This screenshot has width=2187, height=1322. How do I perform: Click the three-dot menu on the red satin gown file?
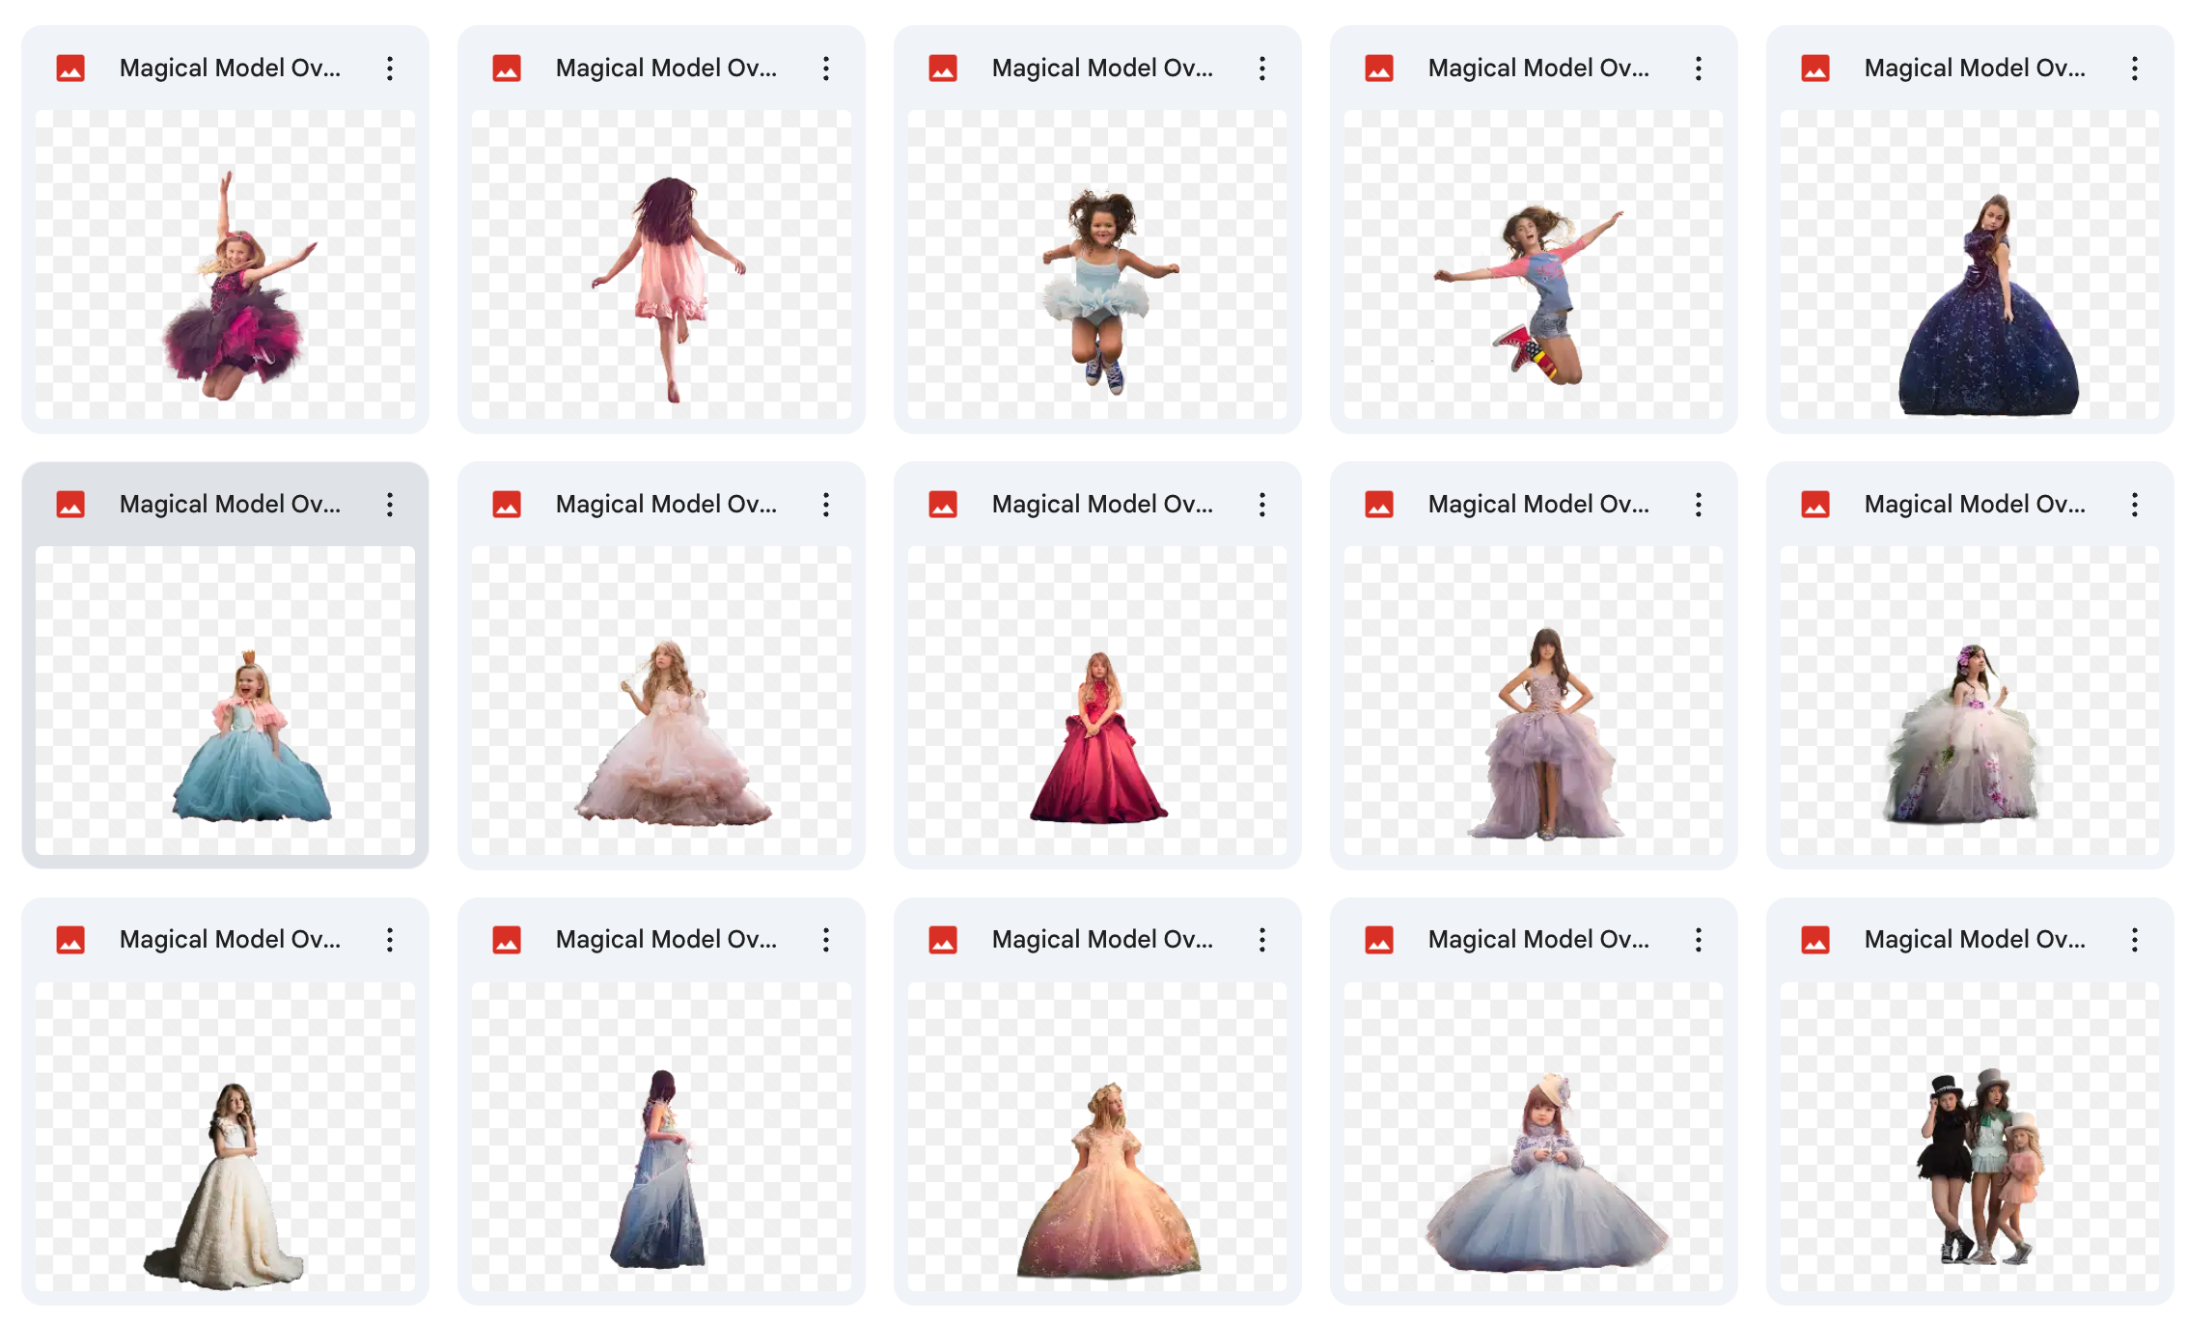(1261, 505)
